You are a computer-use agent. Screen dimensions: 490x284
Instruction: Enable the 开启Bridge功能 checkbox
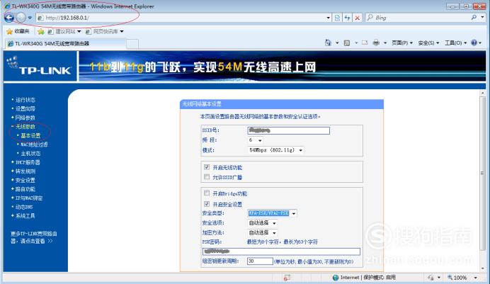pos(207,193)
